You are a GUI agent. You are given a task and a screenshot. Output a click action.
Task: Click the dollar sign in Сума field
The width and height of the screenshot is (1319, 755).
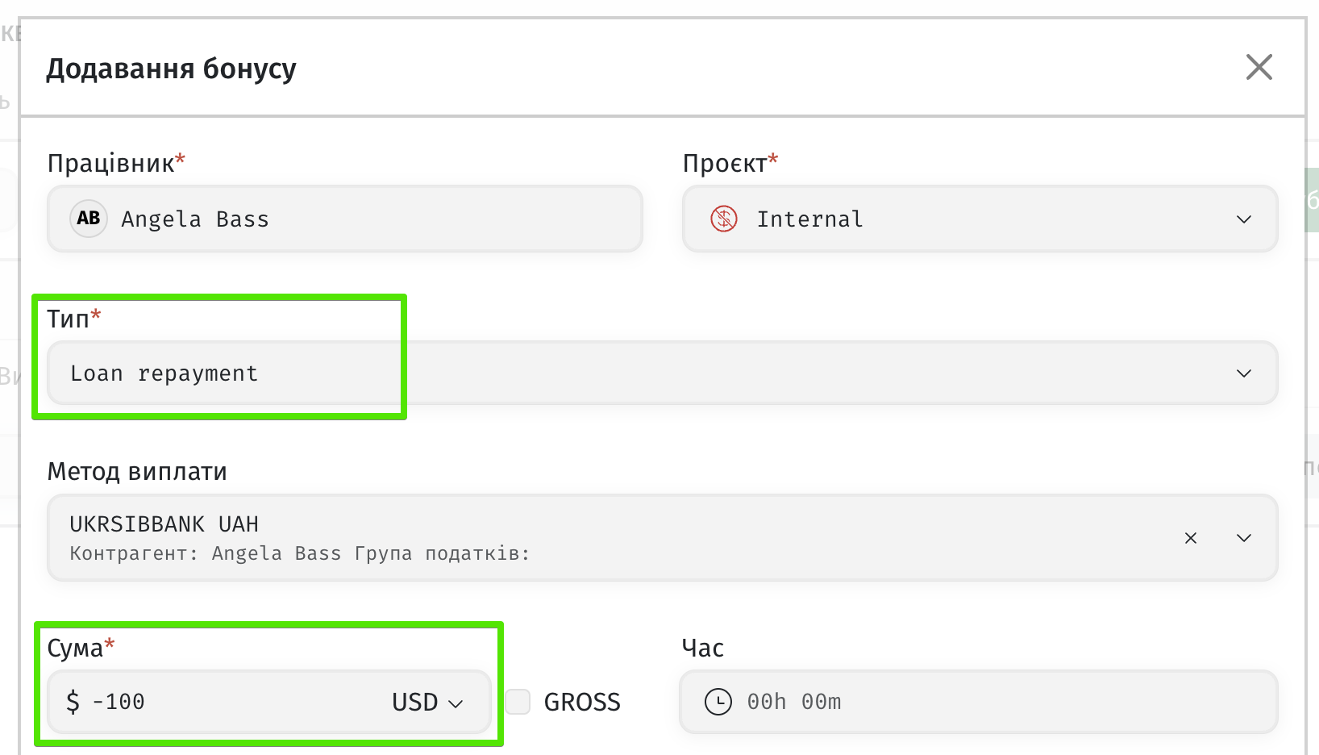point(73,702)
